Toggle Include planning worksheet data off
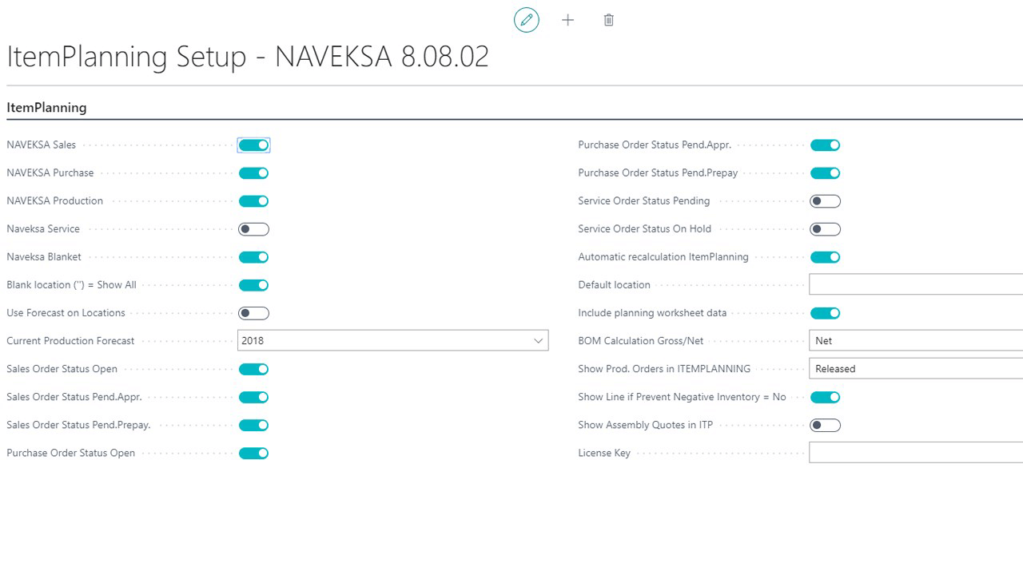Image resolution: width=1023 pixels, height=575 pixels. pyautogui.click(x=825, y=313)
